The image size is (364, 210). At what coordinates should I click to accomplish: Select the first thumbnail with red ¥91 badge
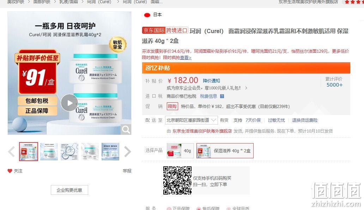click(29, 152)
